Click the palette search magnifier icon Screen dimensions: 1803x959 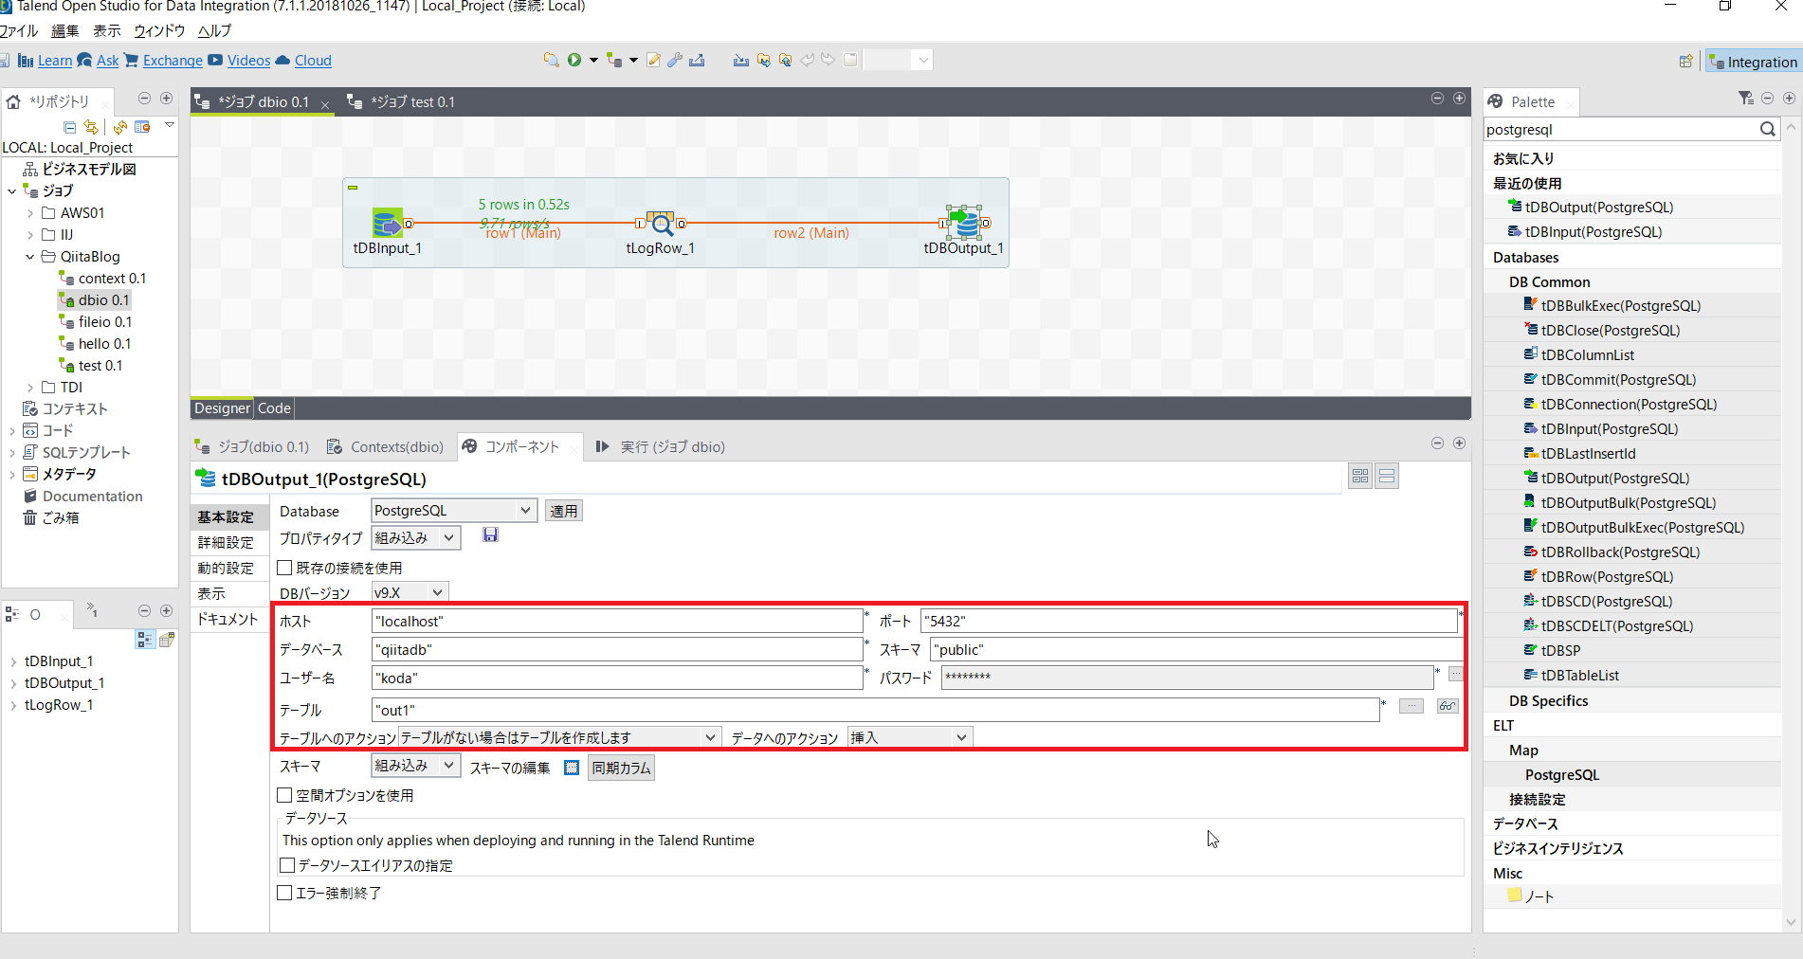pyautogui.click(x=1768, y=129)
